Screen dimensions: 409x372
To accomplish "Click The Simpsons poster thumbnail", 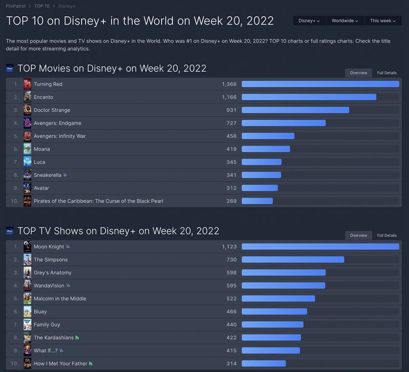I will [x=28, y=260].
